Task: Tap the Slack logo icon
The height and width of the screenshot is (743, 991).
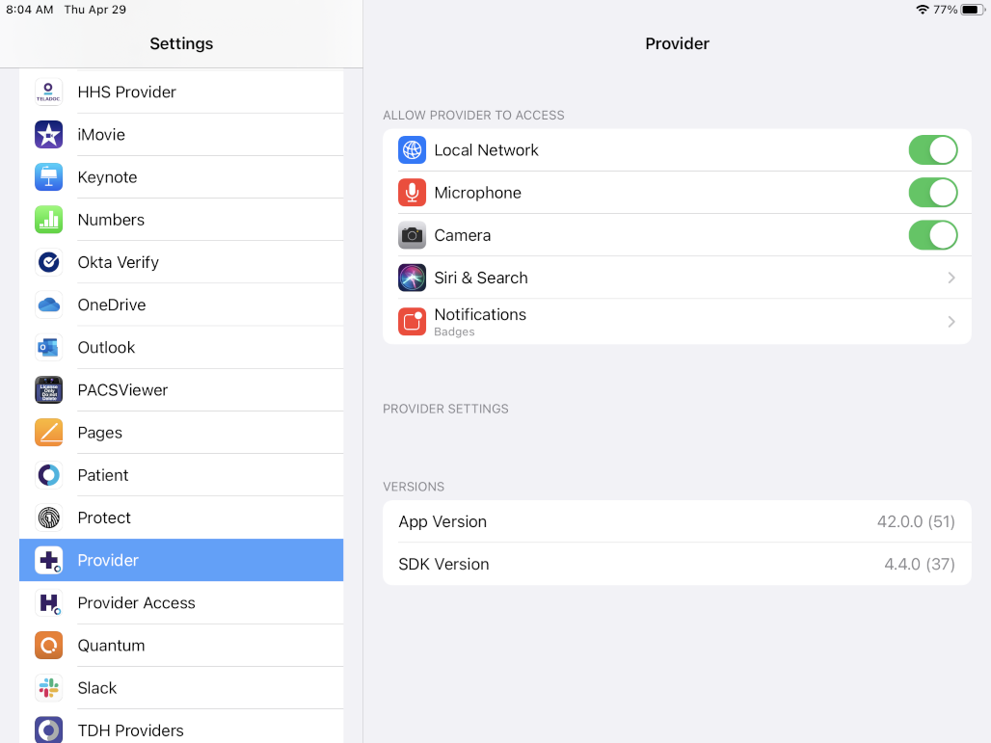Action: (x=48, y=688)
